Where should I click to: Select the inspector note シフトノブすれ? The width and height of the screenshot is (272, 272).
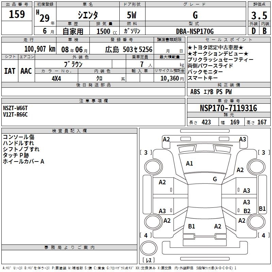21,149
